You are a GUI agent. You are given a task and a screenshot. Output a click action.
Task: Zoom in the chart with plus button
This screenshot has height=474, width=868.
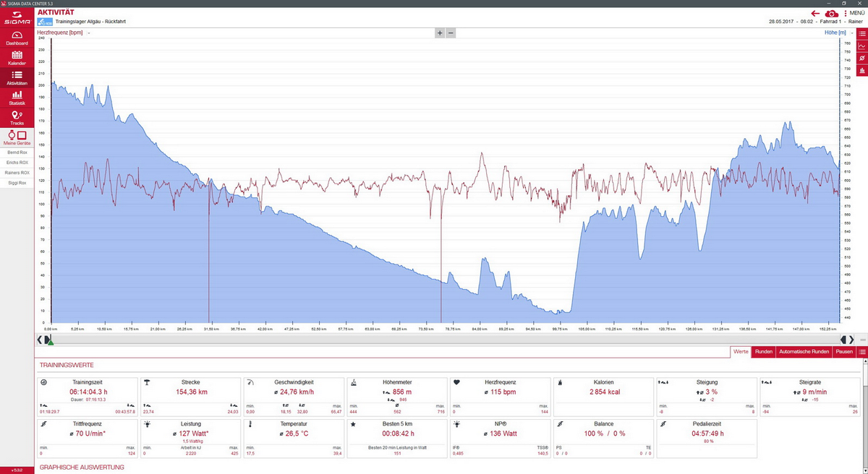(439, 33)
